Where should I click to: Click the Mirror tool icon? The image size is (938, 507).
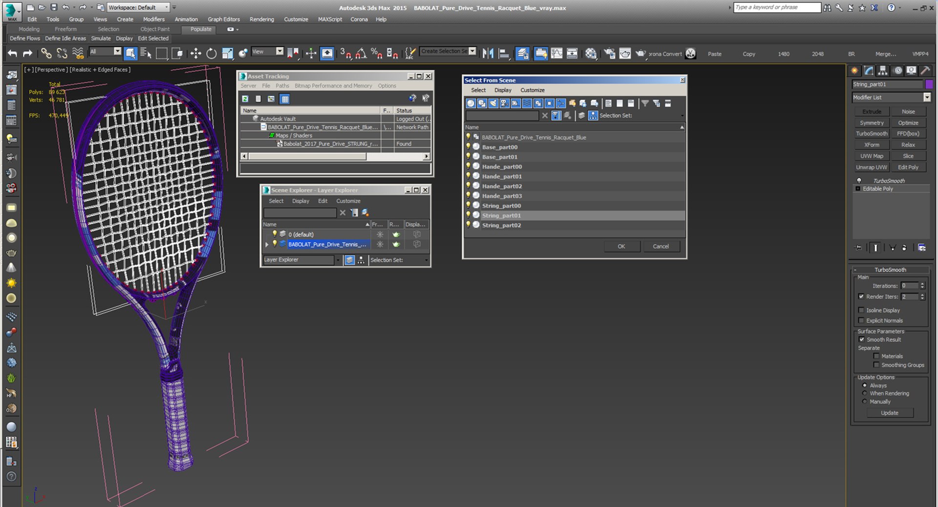488,53
